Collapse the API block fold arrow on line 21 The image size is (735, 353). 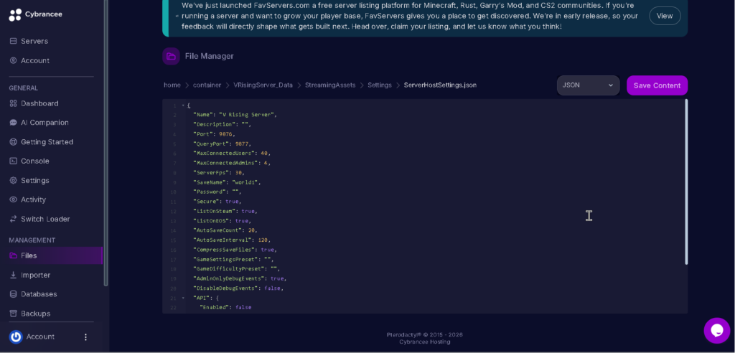[183, 298]
